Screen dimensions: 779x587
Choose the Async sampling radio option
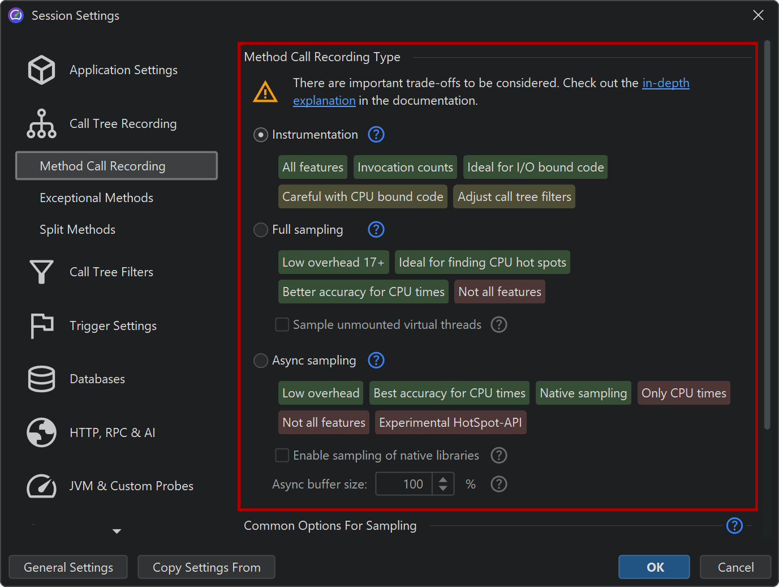click(x=261, y=361)
